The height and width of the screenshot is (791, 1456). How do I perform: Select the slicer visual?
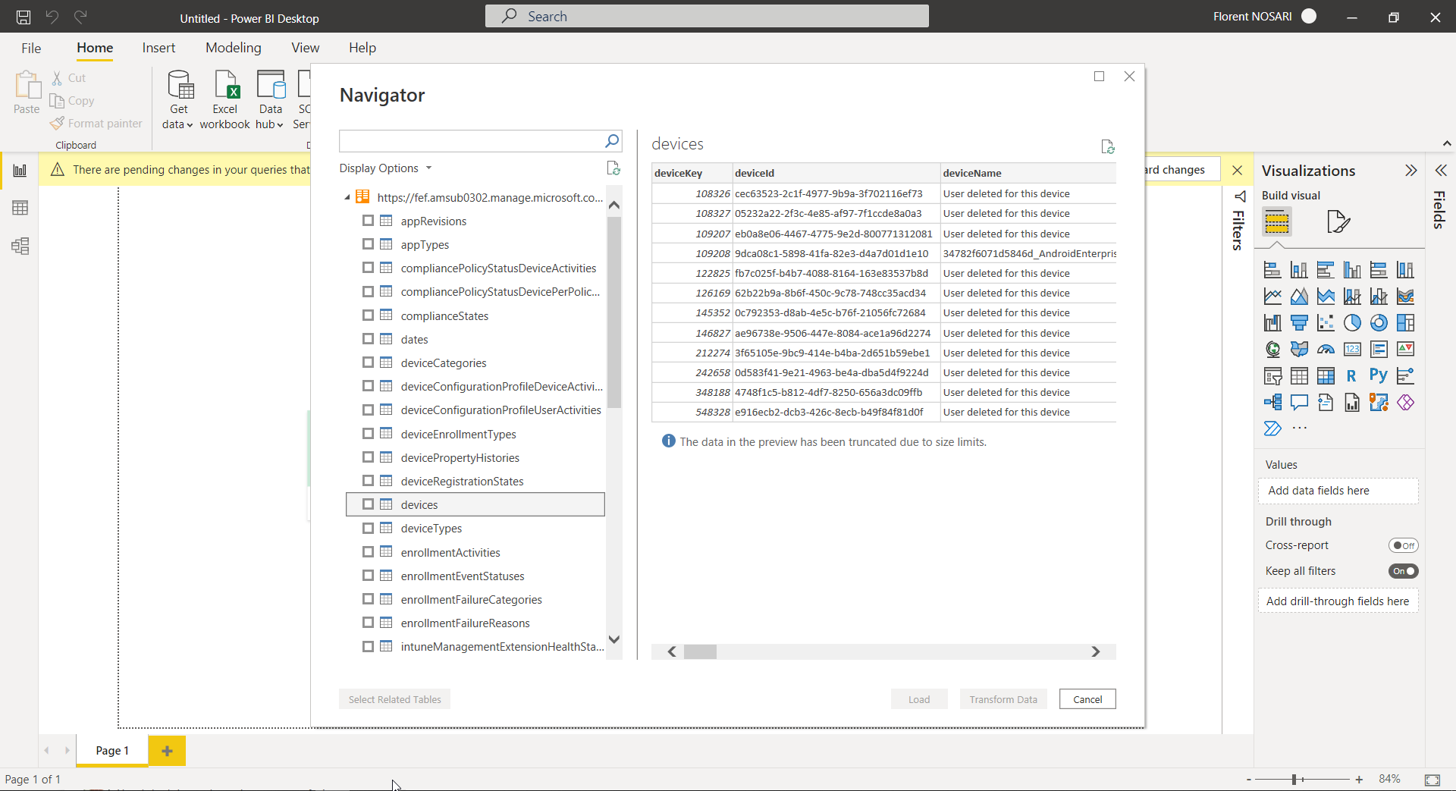click(x=1272, y=375)
